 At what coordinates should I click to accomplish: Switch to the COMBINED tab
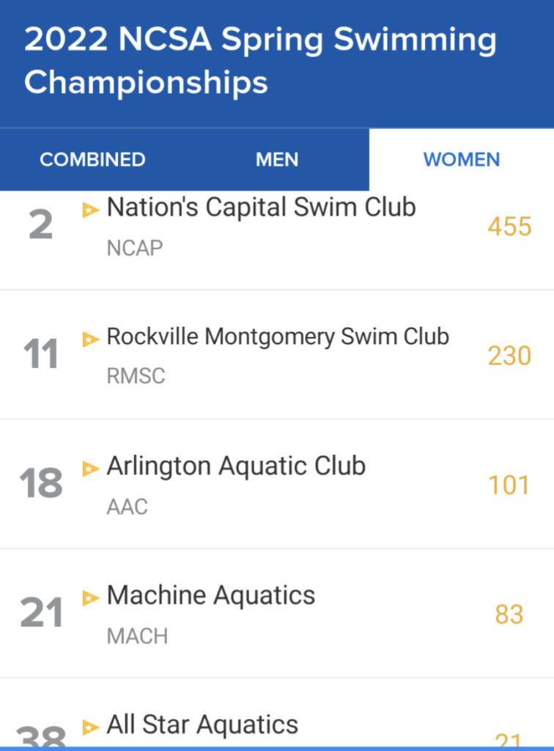pyautogui.click(x=92, y=159)
